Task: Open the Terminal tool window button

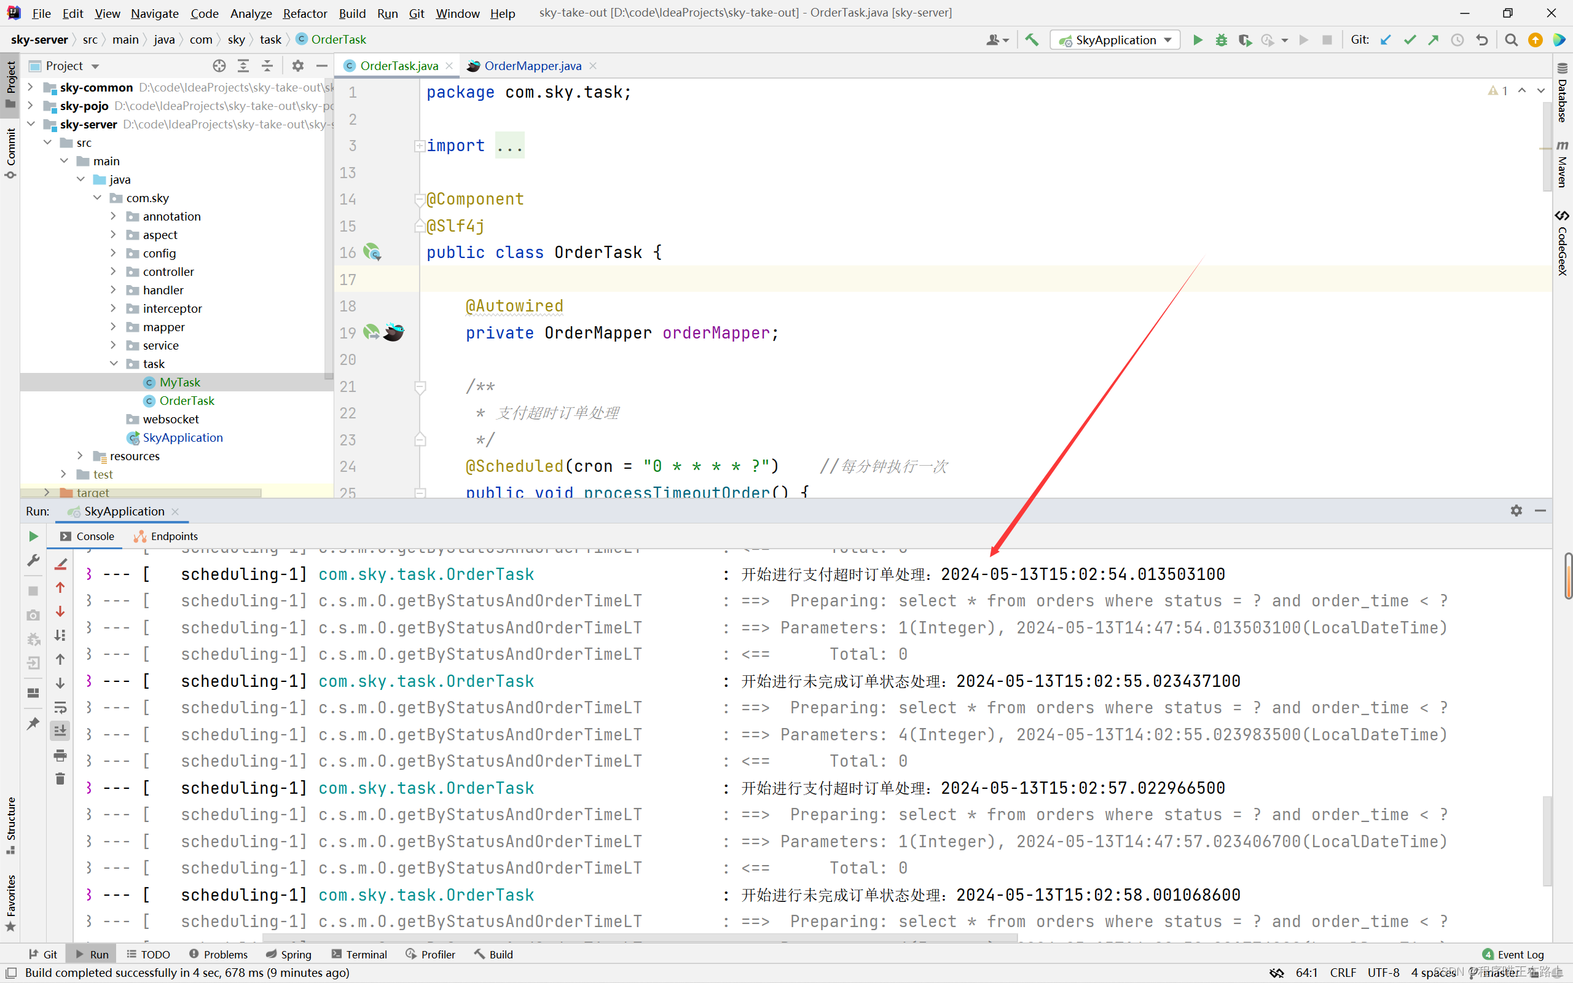Action: 359,954
